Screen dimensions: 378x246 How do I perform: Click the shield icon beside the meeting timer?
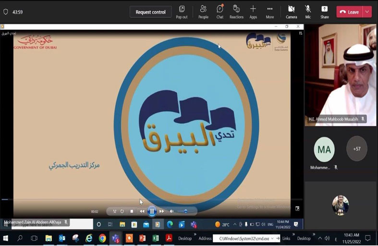pos(6,12)
